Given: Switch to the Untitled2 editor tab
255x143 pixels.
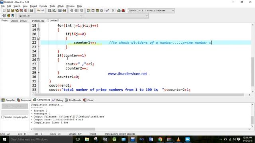Looking at the screenshot, I should pyautogui.click(x=53, y=21).
